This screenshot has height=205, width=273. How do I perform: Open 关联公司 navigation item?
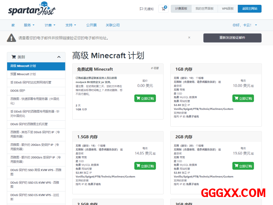pos(113,25)
